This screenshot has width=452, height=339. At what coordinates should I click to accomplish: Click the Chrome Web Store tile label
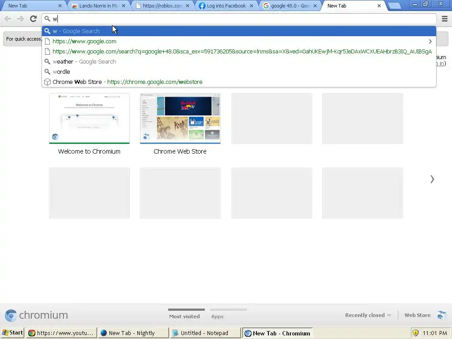pyautogui.click(x=180, y=151)
